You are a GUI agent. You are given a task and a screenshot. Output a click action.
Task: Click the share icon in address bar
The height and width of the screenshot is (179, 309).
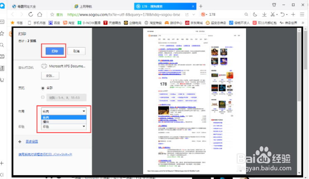(187, 15)
